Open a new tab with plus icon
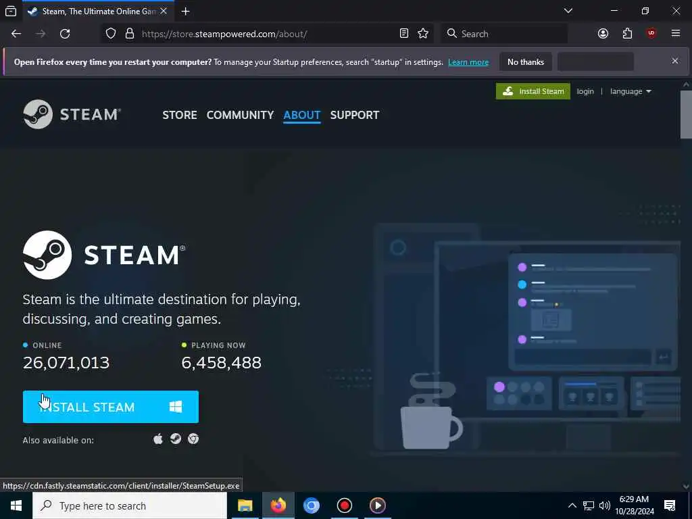The height and width of the screenshot is (519, 692). point(186,11)
